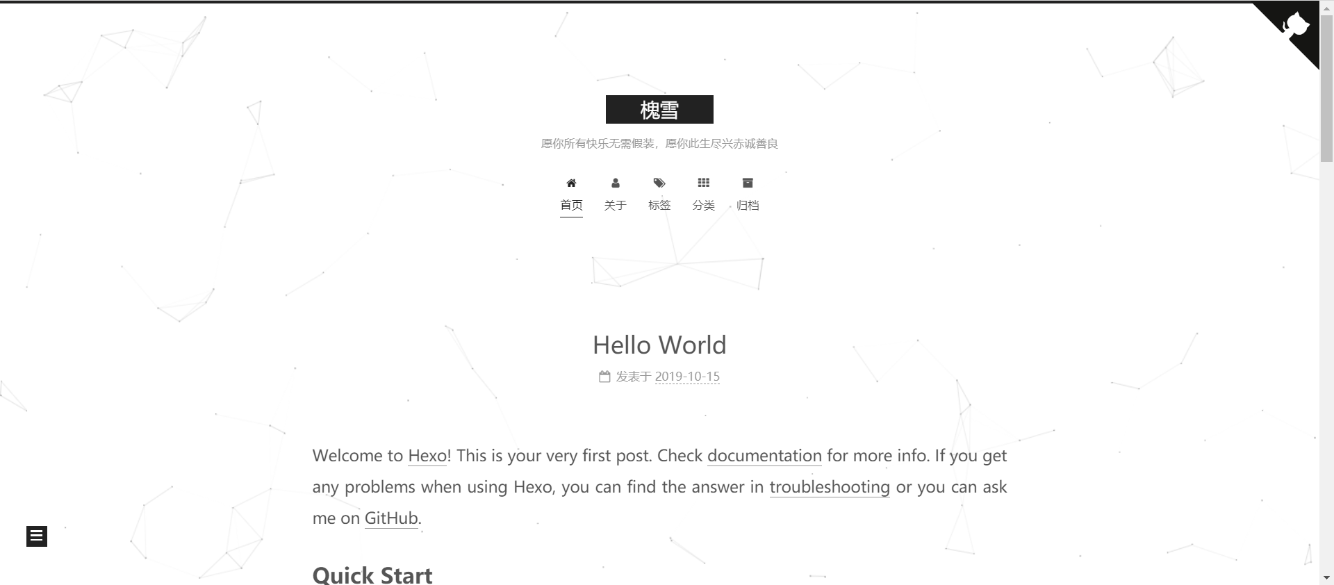The image size is (1334, 585).
Task: Open the GitHub corner cat icon
Action: click(x=1295, y=26)
